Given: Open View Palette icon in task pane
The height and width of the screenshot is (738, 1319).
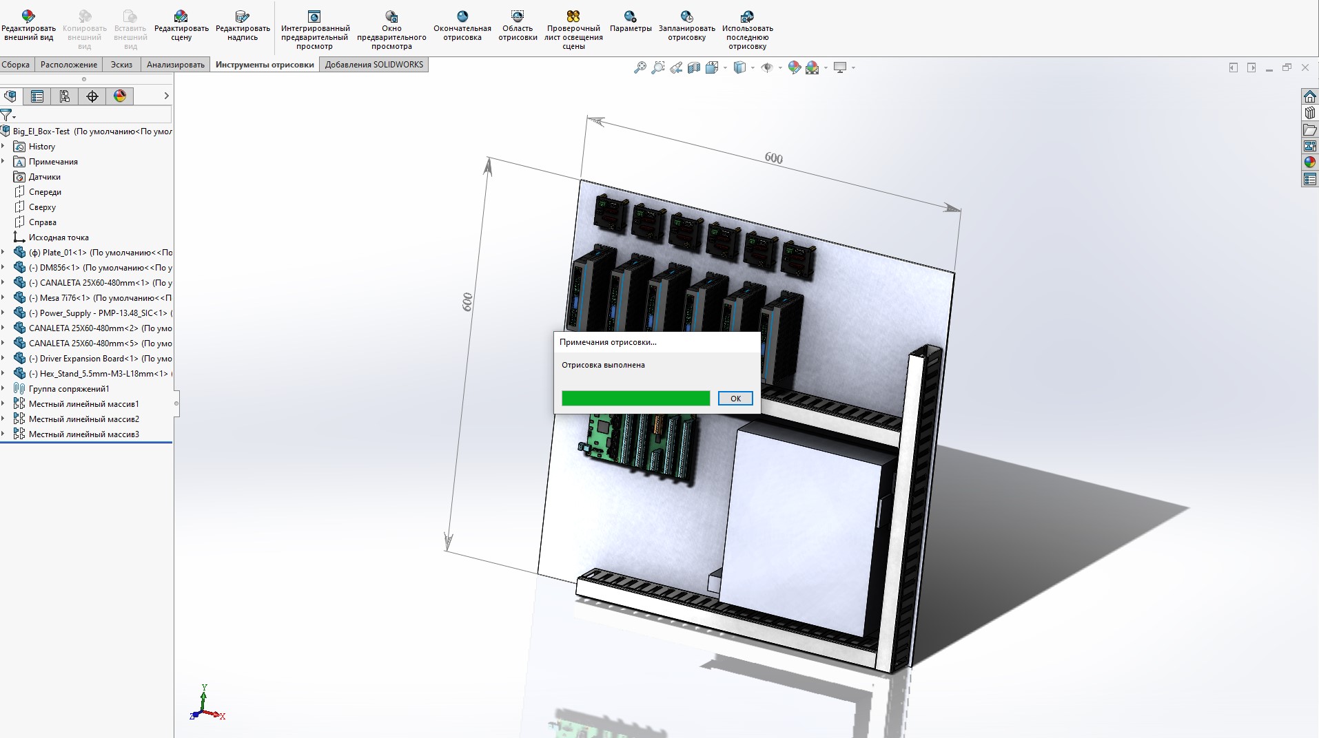Looking at the screenshot, I should 1310,146.
